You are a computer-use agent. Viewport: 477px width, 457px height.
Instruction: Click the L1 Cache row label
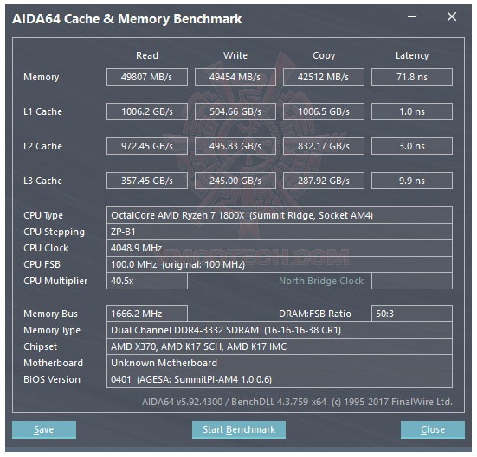pos(42,111)
